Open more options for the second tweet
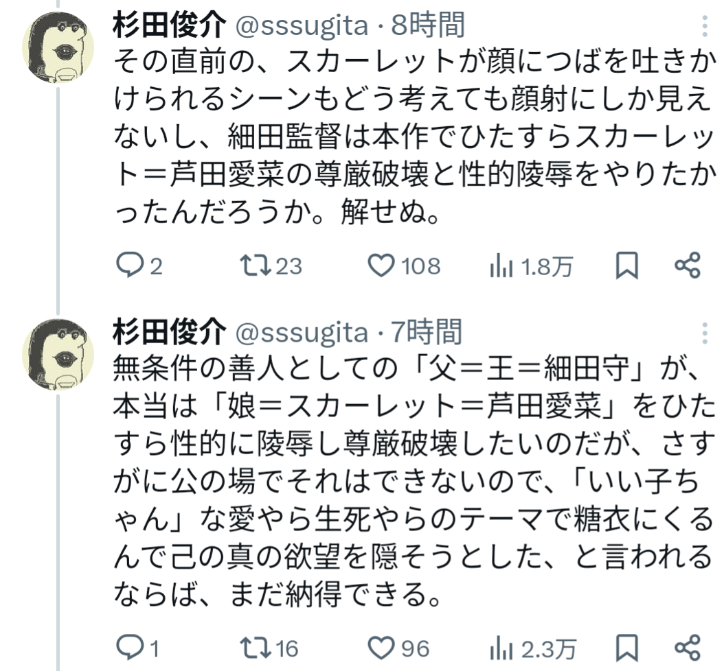The width and height of the screenshot is (724, 671). (705, 333)
